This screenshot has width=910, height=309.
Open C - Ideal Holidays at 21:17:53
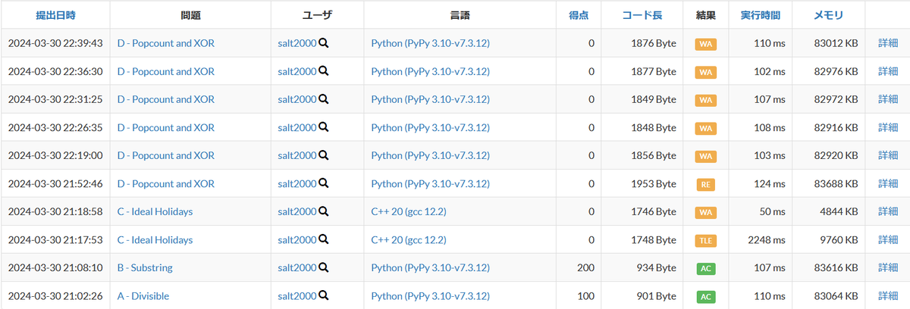coord(155,239)
